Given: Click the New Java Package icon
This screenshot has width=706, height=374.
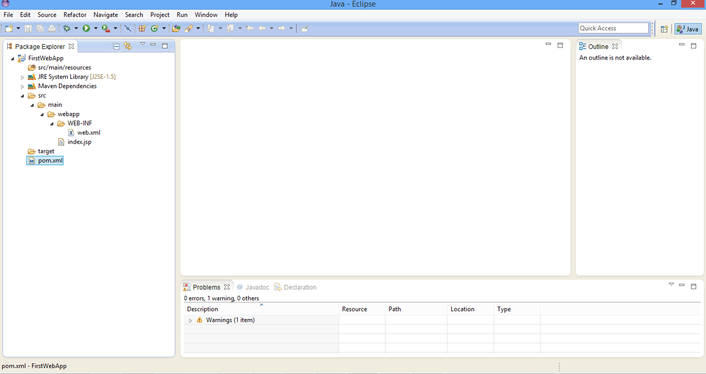Looking at the screenshot, I should click(142, 28).
